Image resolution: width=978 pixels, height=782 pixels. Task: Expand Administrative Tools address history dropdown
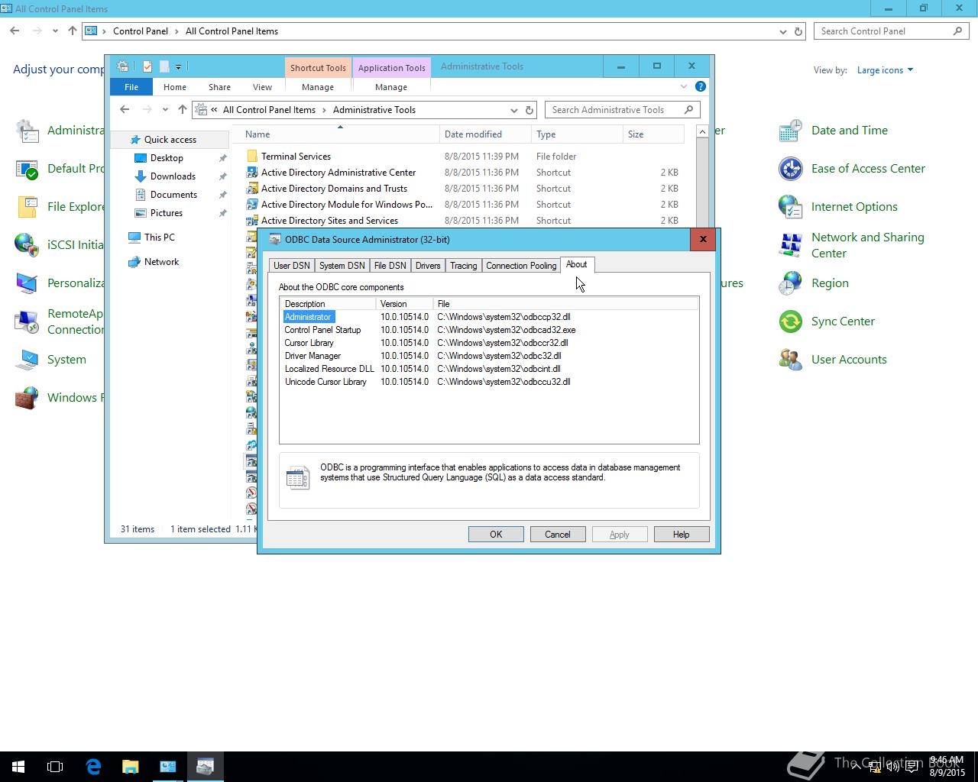pos(513,110)
